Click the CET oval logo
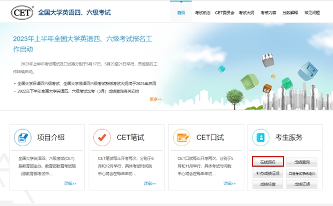Viewport: 333px width, 206px height. tap(22, 13)
